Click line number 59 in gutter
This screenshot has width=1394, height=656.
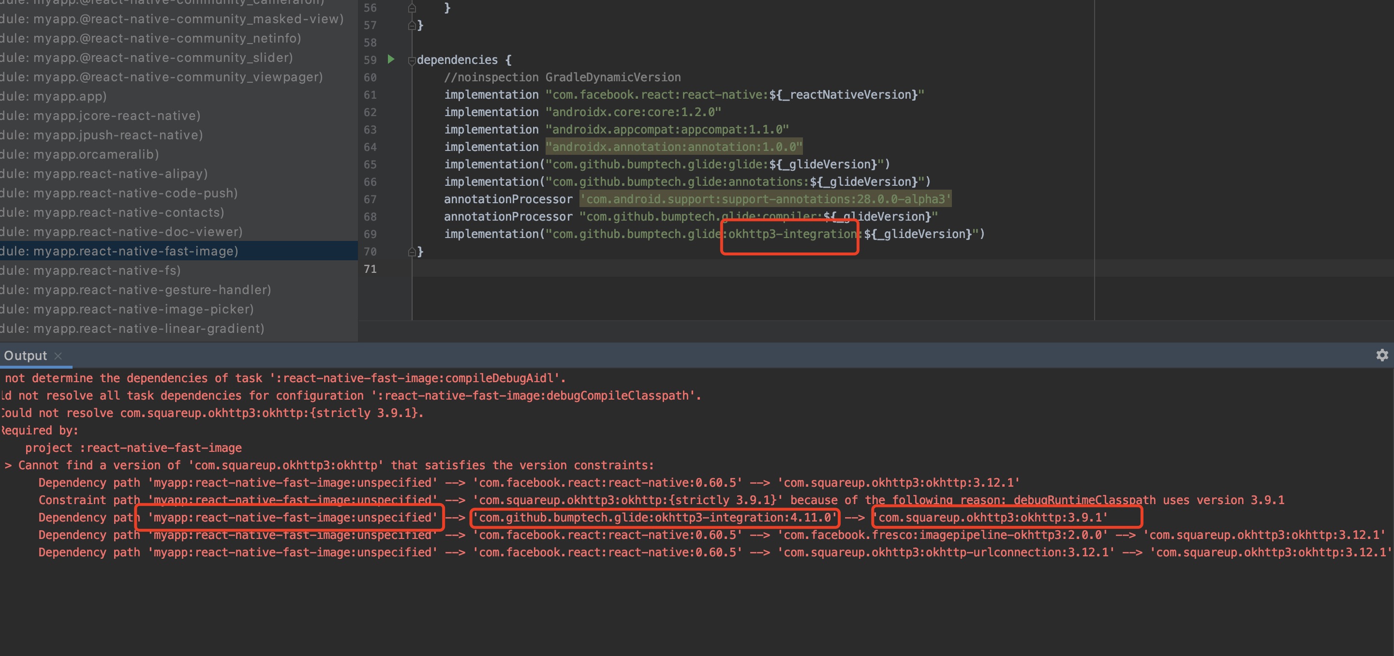tap(370, 60)
